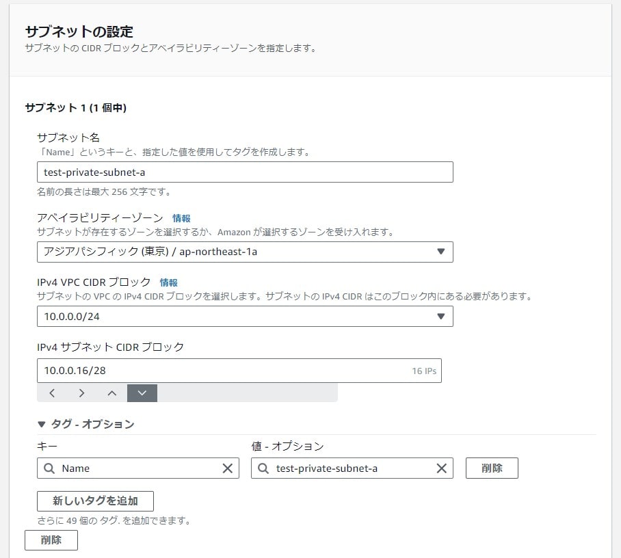Viewport: 621px width, 558px height.
Task: Open 情報 link next to IPv4 VPC CIDR ブロック
Action: point(169,282)
